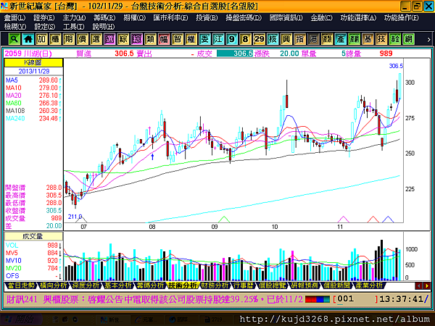Screen dimensions: 435x326
Task: Open the 操盤密碼(D) menu
Action: coord(244,17)
